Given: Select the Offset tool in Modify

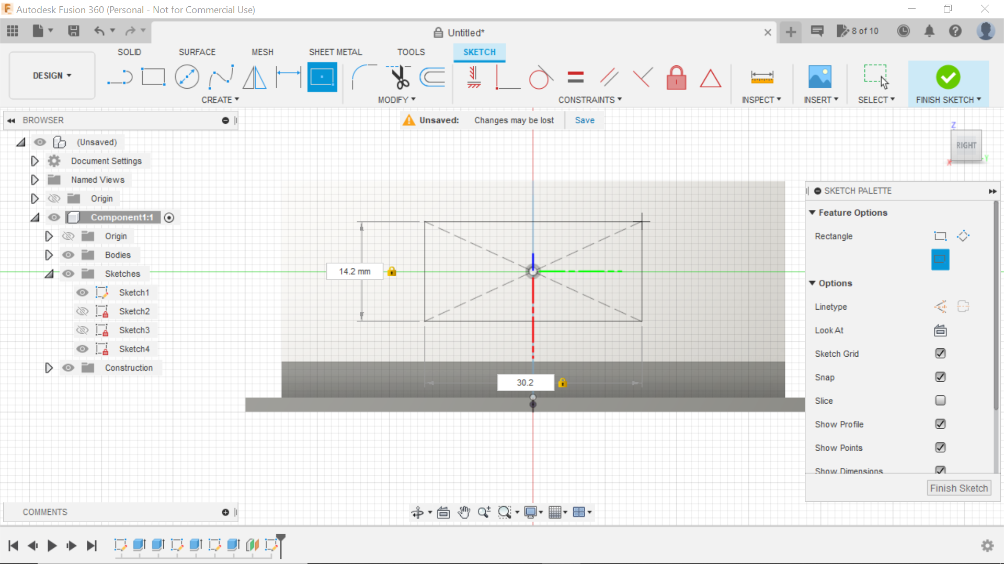Looking at the screenshot, I should [x=431, y=77].
